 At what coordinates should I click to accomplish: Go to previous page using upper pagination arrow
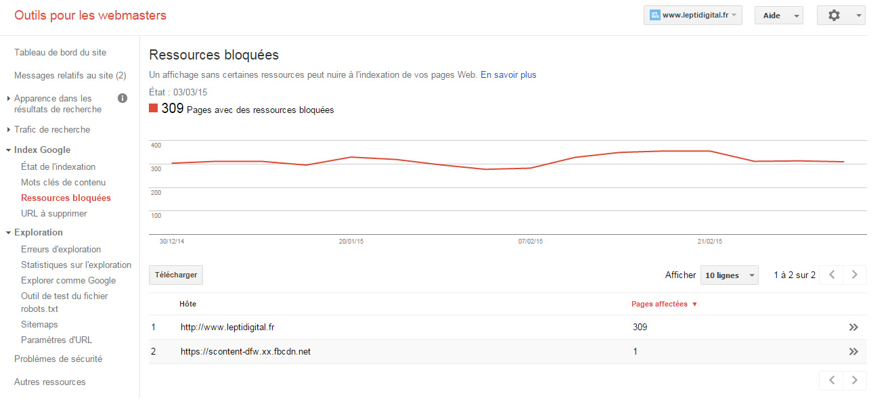(x=831, y=275)
